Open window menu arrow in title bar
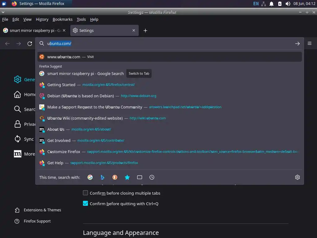317x238 pixels. (x=3, y=12)
